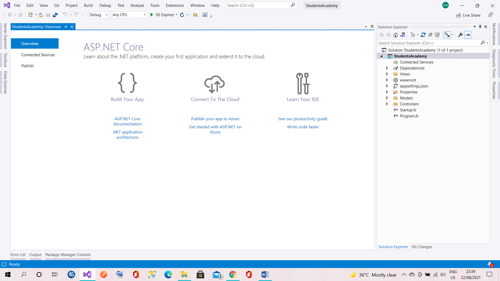Toggle the View Class Diagram nesting button
The height and width of the screenshot is (281, 500).
coord(447,35)
